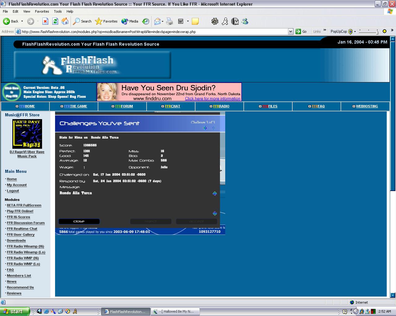Screen dimensions: 396x316
Task: Click the address bar URL field
Action: [155, 31]
